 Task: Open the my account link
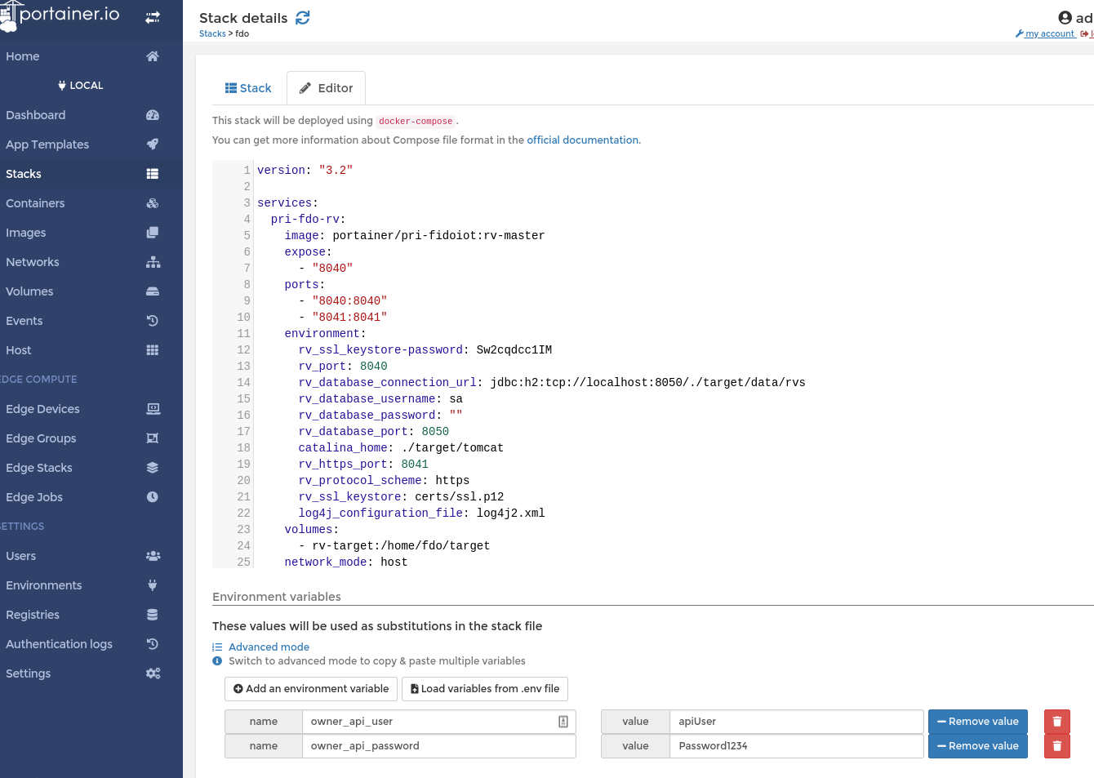[1046, 33]
